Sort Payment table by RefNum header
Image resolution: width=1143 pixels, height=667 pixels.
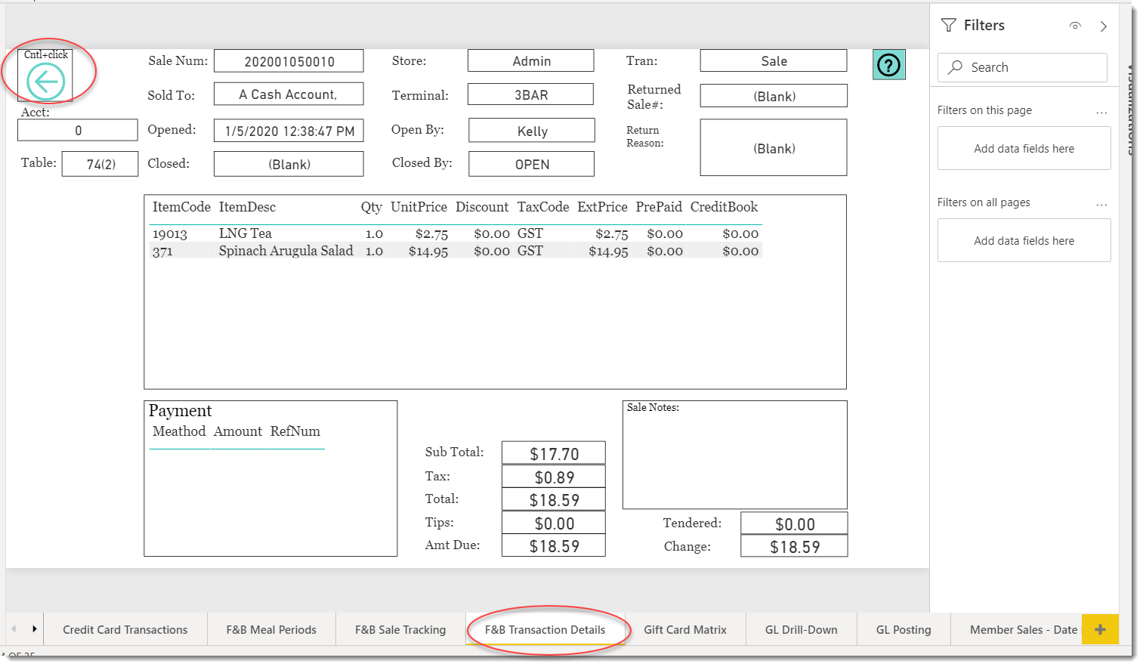coord(295,431)
